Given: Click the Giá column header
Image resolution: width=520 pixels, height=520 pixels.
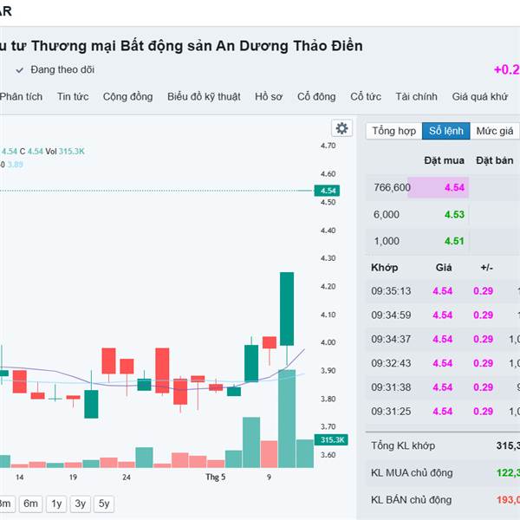Looking at the screenshot, I should tap(444, 267).
